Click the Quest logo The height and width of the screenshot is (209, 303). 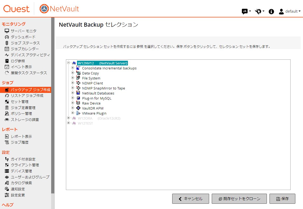pos(16,9)
